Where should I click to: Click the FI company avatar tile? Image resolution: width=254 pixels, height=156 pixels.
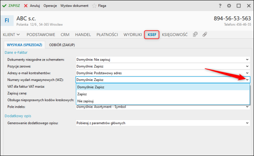(x=7, y=20)
